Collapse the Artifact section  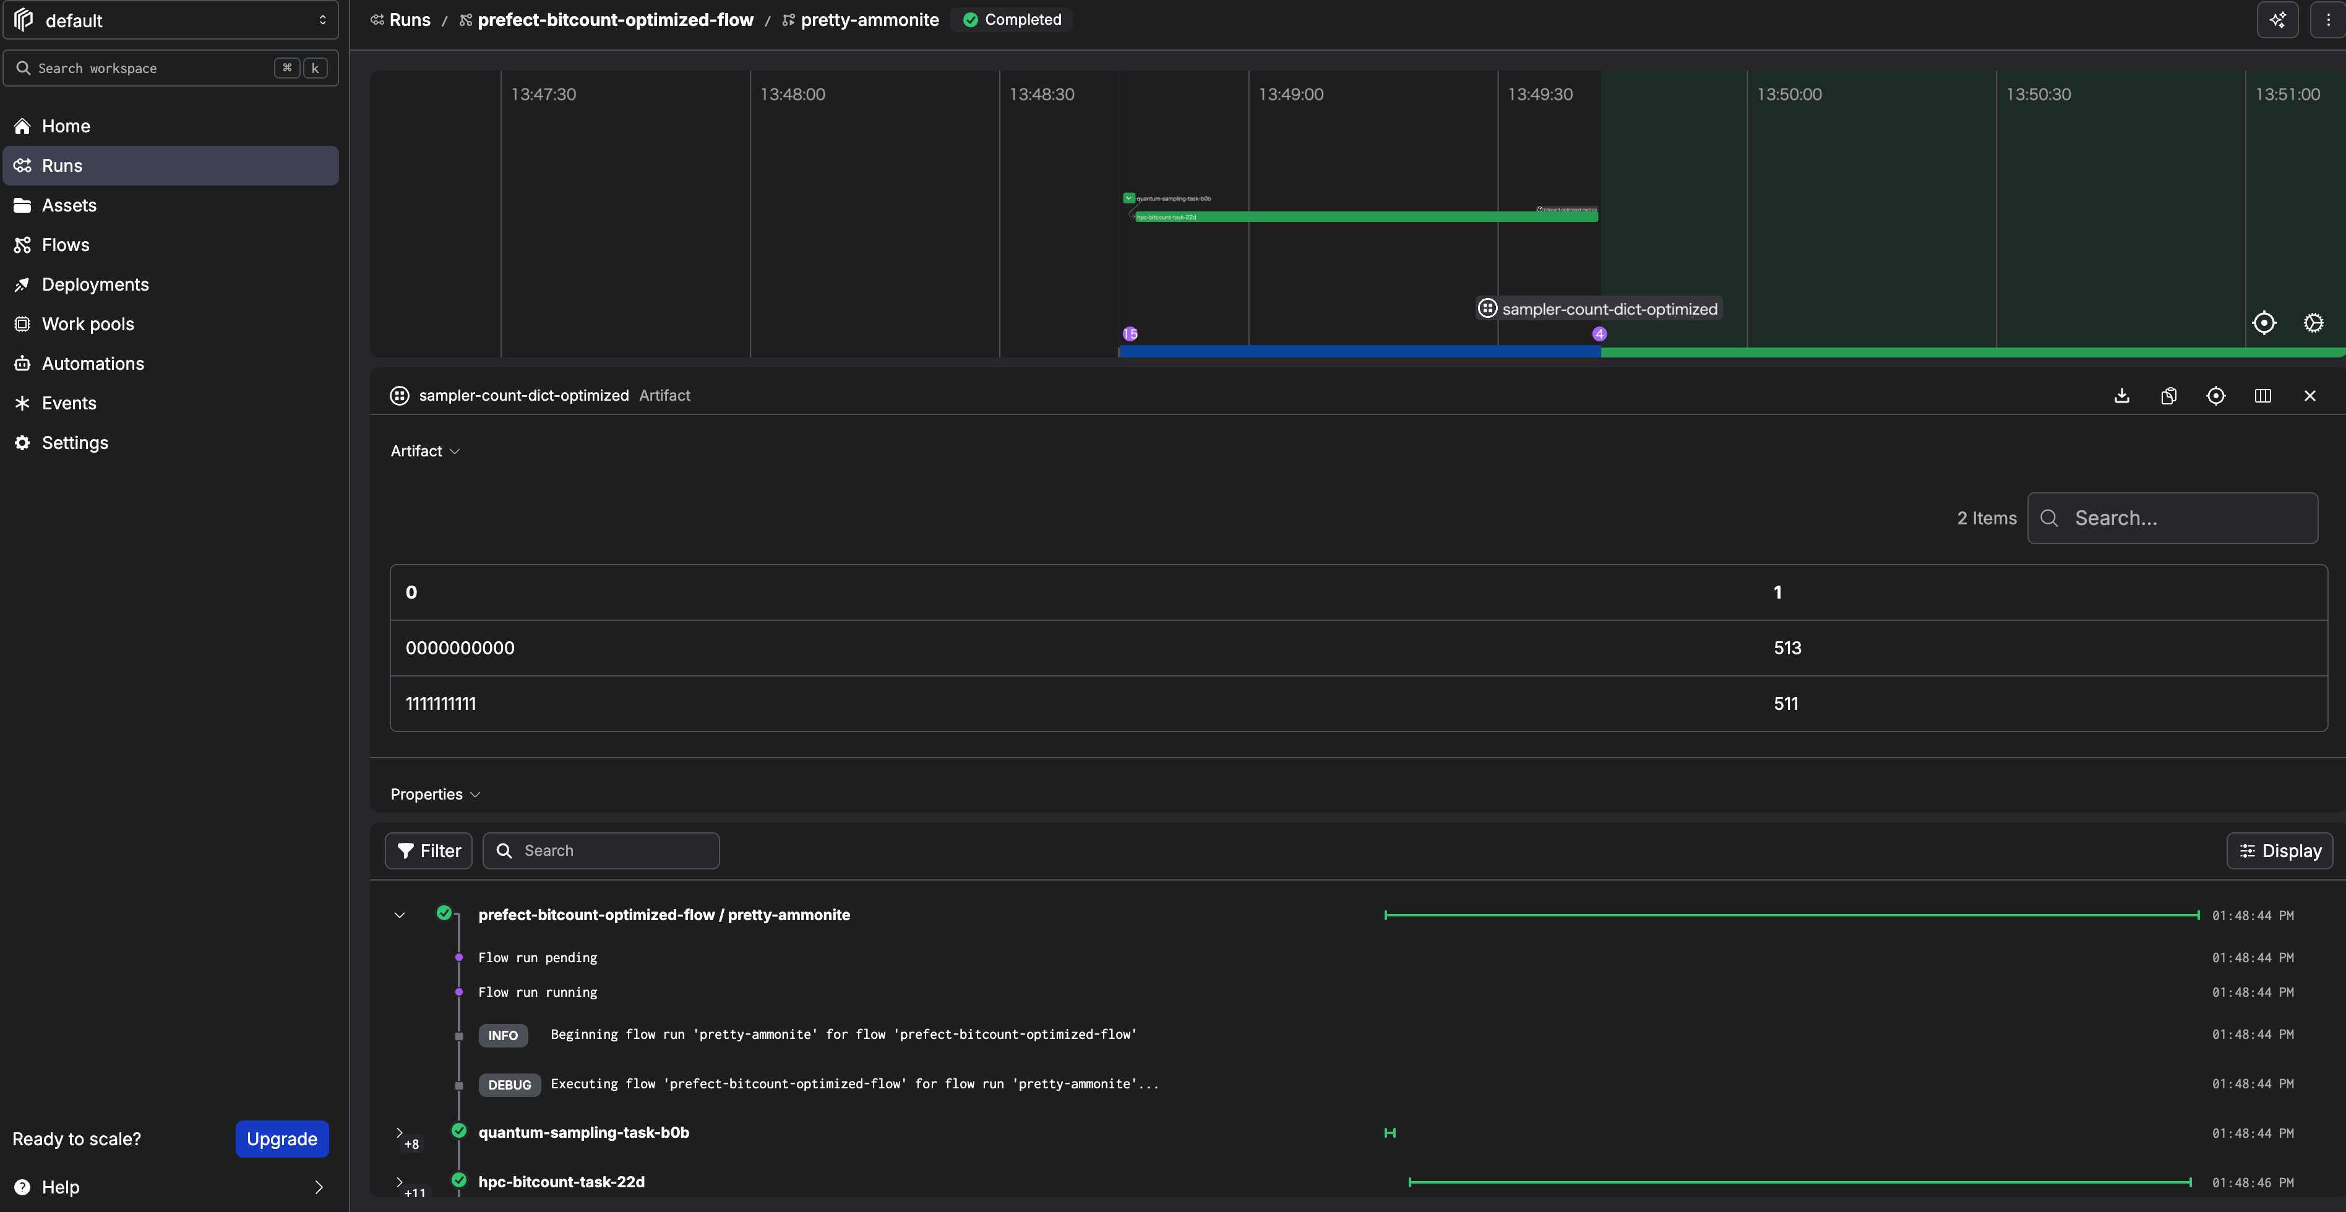coord(425,451)
